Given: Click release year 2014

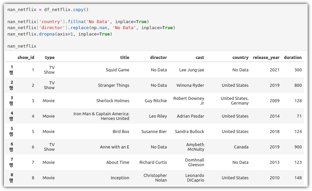Looking at the screenshot, I should 274,116.
